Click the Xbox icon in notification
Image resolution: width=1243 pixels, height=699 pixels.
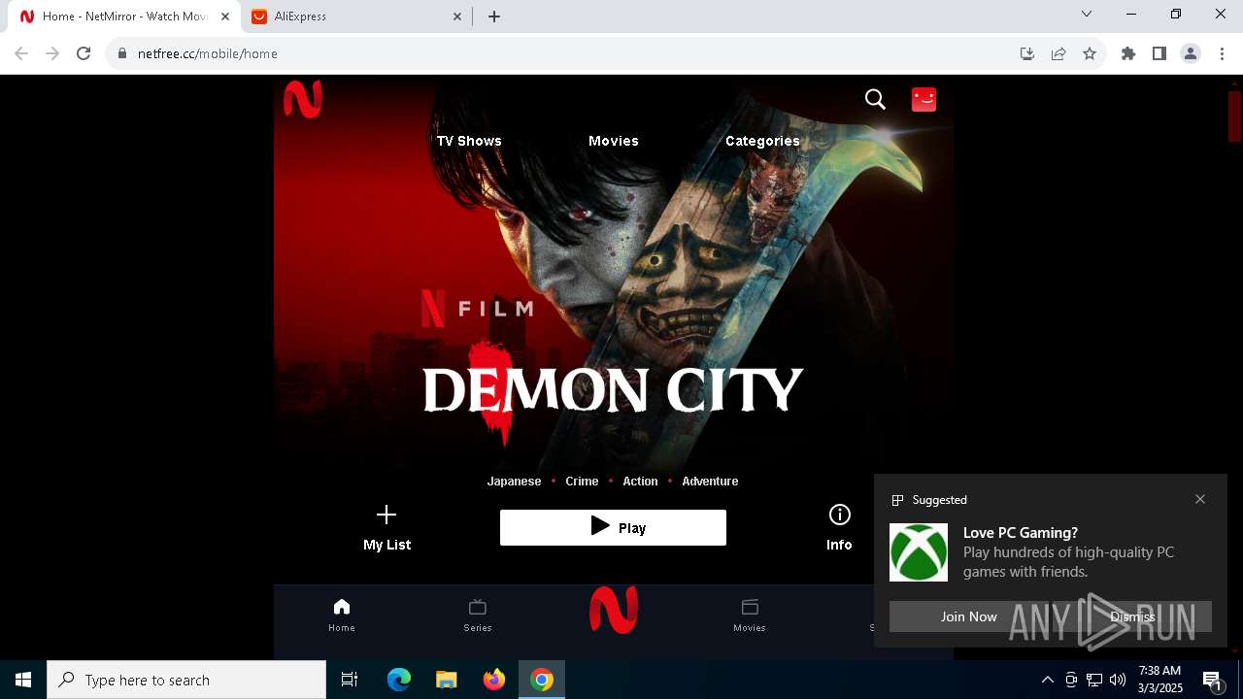coord(919,552)
